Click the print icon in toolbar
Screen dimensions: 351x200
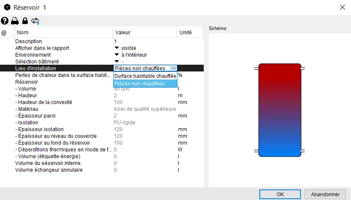(x=15, y=21)
